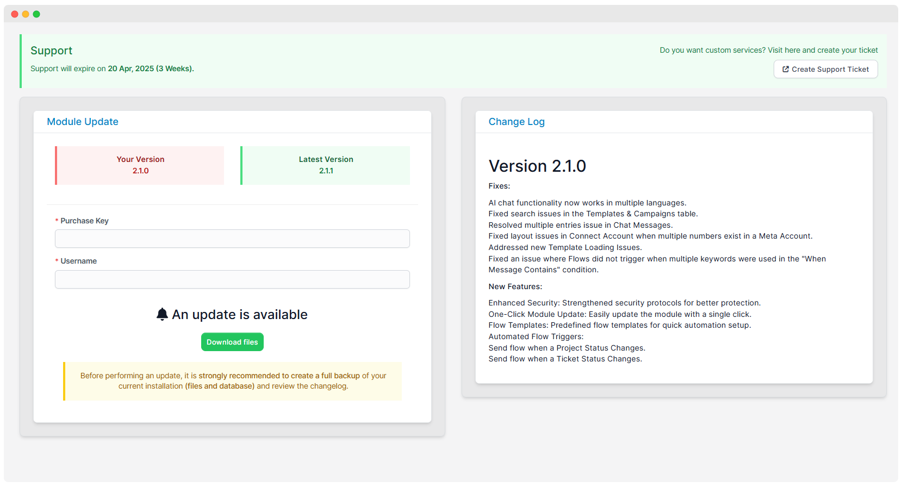The height and width of the screenshot is (487, 902).
Task: Select the Your Version 2.1.0 box
Action: [x=140, y=165]
